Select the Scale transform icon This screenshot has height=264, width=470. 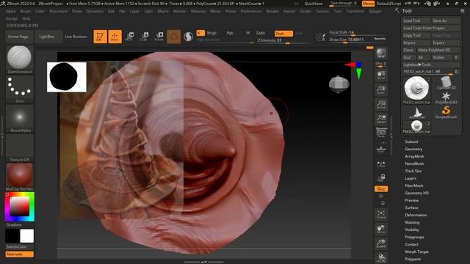(144, 37)
